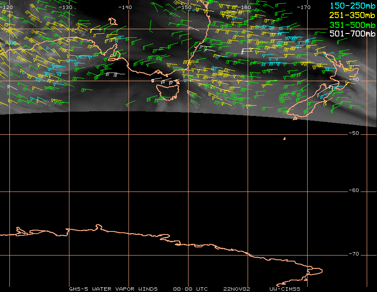The width and height of the screenshot is (377, 292).
Task: Click the -150 longitude label
Action: 185,7
